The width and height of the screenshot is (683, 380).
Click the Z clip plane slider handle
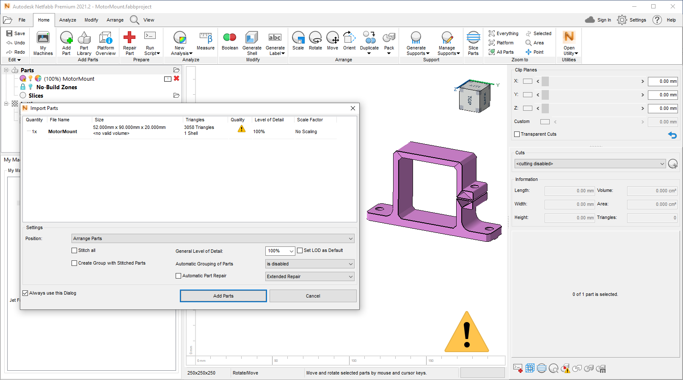click(545, 108)
